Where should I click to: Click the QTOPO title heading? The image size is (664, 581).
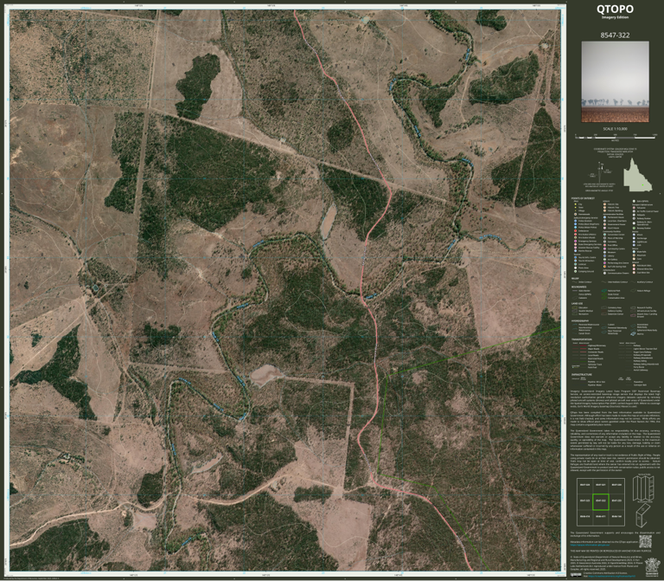(x=615, y=9)
